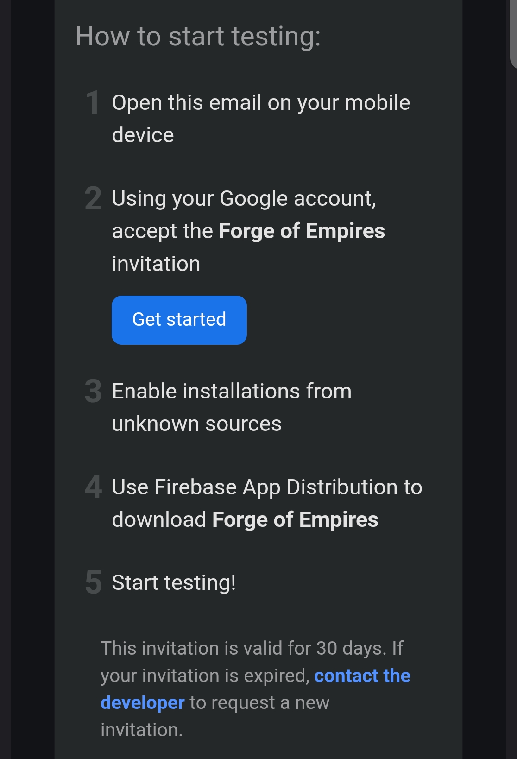Click the step number 5 marker
The image size is (517, 759).
(x=93, y=583)
